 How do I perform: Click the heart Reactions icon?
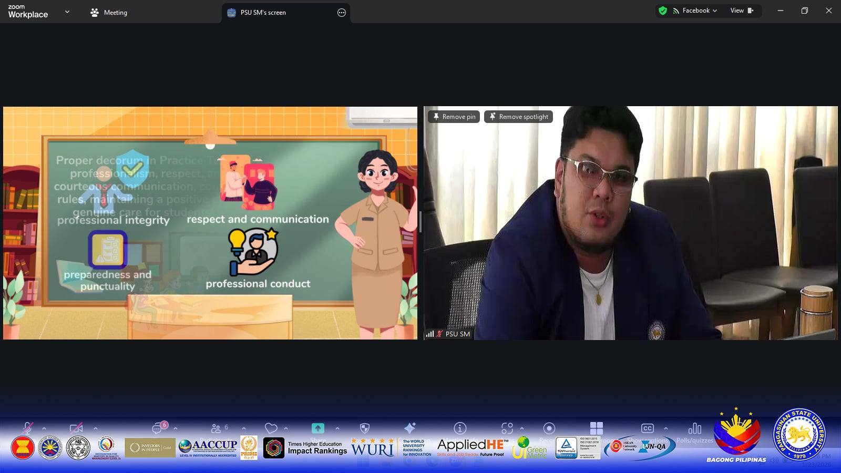[x=271, y=428]
